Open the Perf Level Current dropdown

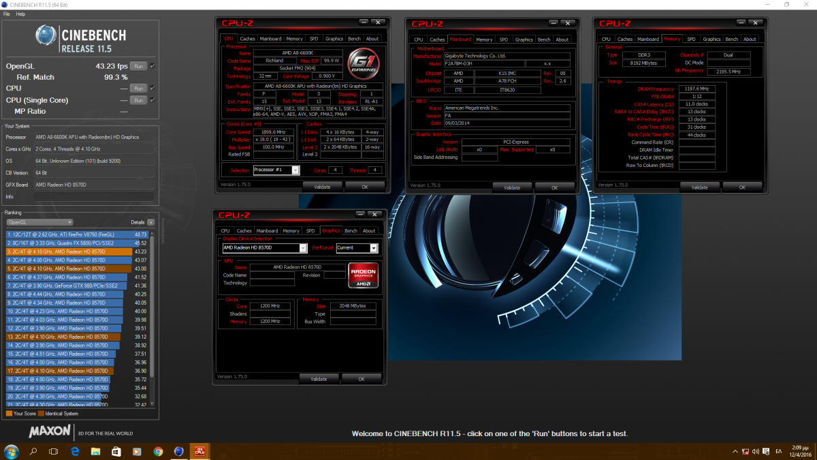[356, 248]
